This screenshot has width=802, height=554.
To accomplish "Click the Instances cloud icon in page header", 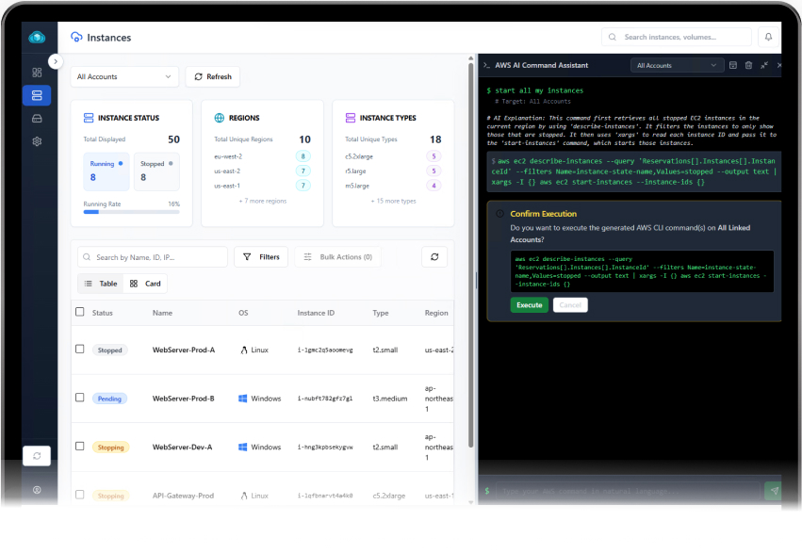I will click(x=76, y=37).
